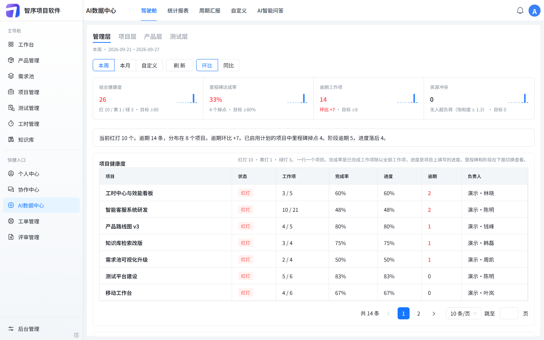This screenshot has width=544, height=340.
Task: Click the 评审管理 document icon
Action: coord(11,237)
